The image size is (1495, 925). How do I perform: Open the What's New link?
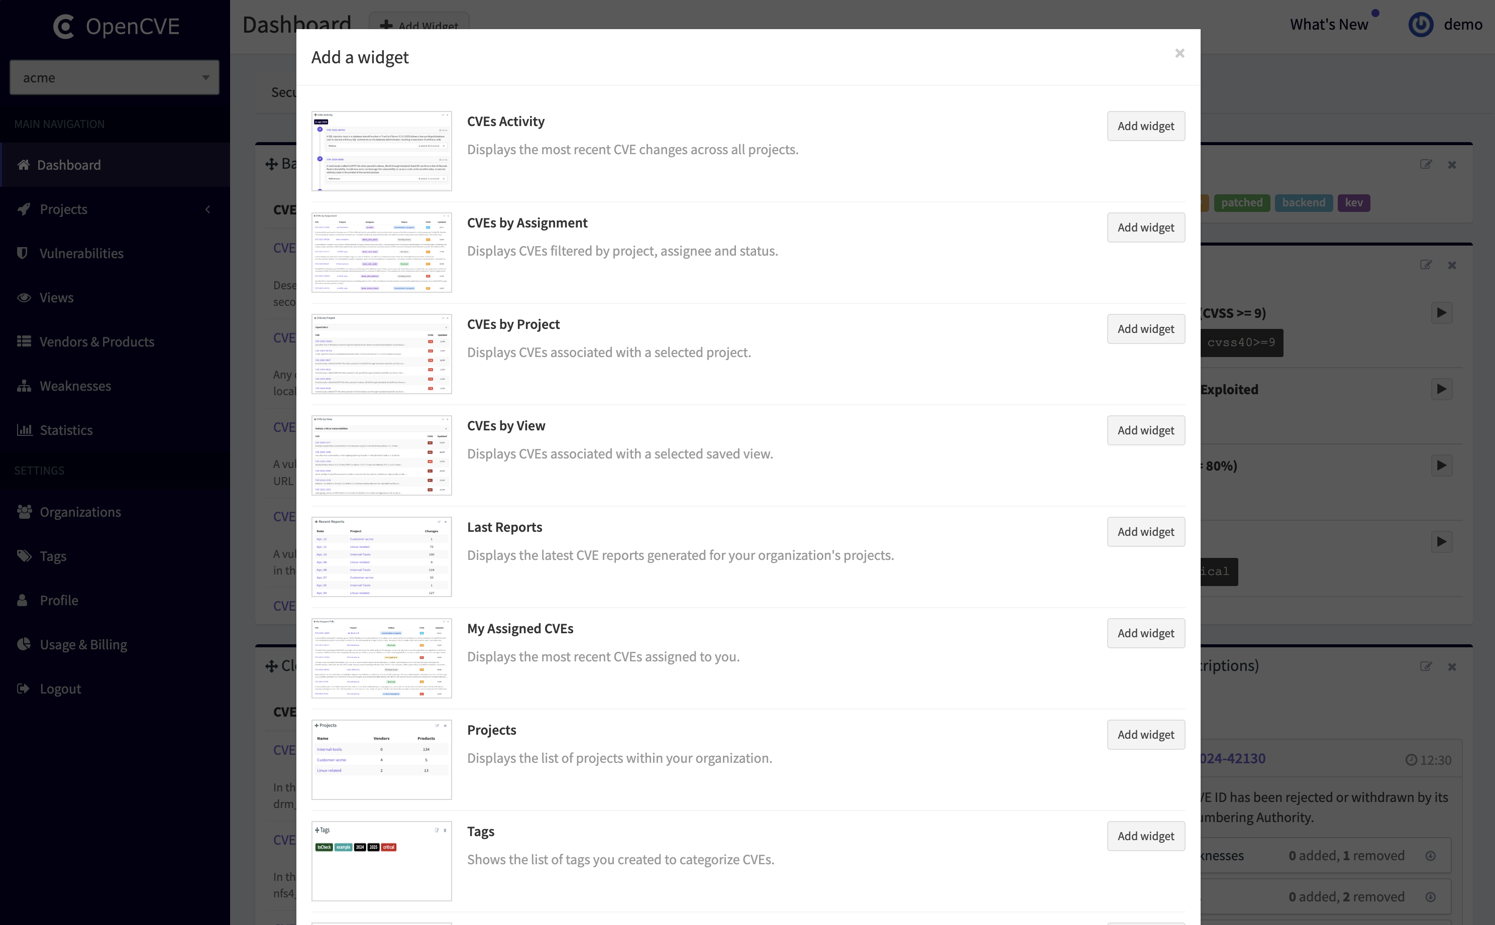tap(1329, 25)
